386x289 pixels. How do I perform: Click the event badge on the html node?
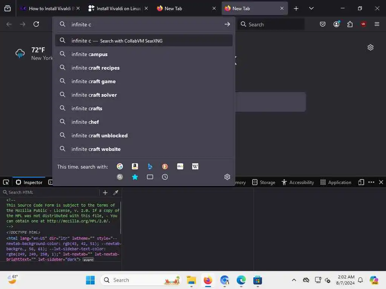[x=88, y=260]
